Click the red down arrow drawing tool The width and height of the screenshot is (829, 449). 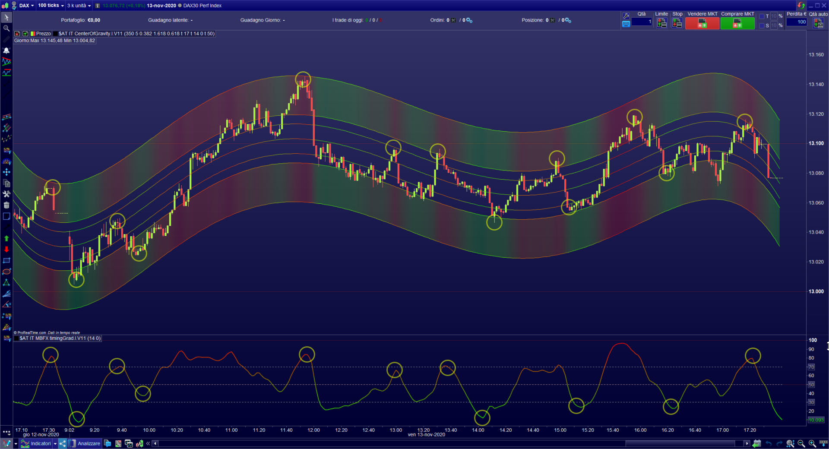pos(6,250)
